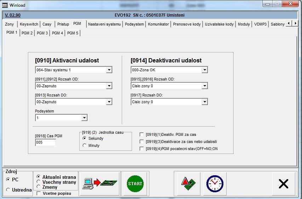Open the PGM 3 sub-tab

(42, 33)
